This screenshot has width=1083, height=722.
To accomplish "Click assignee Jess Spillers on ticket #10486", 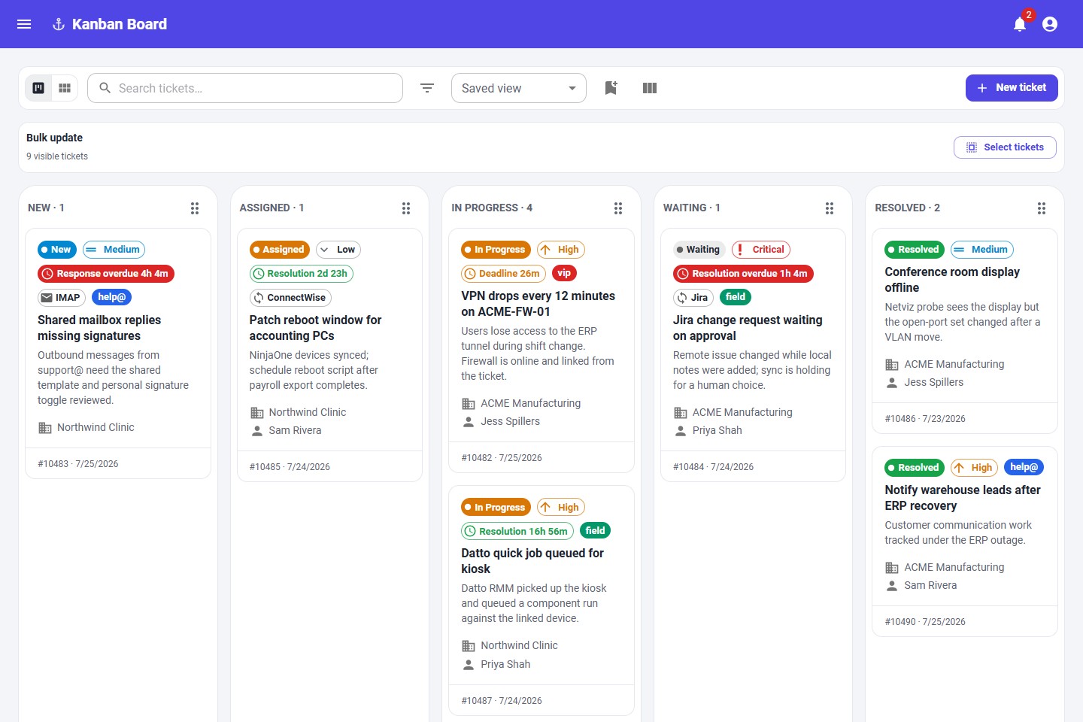I will point(933,382).
